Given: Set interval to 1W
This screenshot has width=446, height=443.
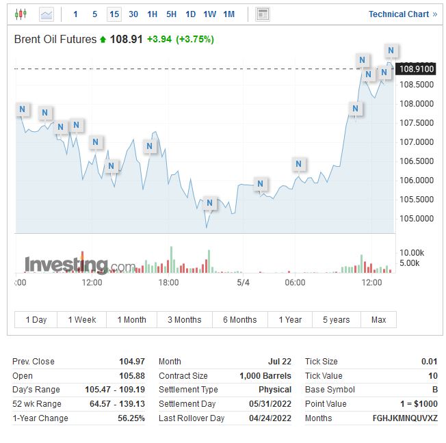Looking at the screenshot, I should pyautogui.click(x=209, y=14).
